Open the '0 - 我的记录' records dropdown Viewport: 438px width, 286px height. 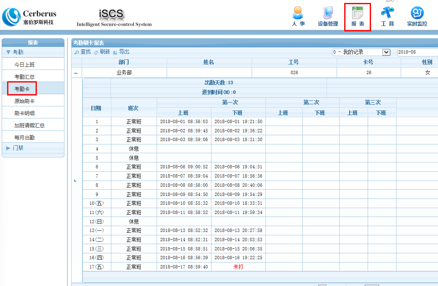click(360, 52)
